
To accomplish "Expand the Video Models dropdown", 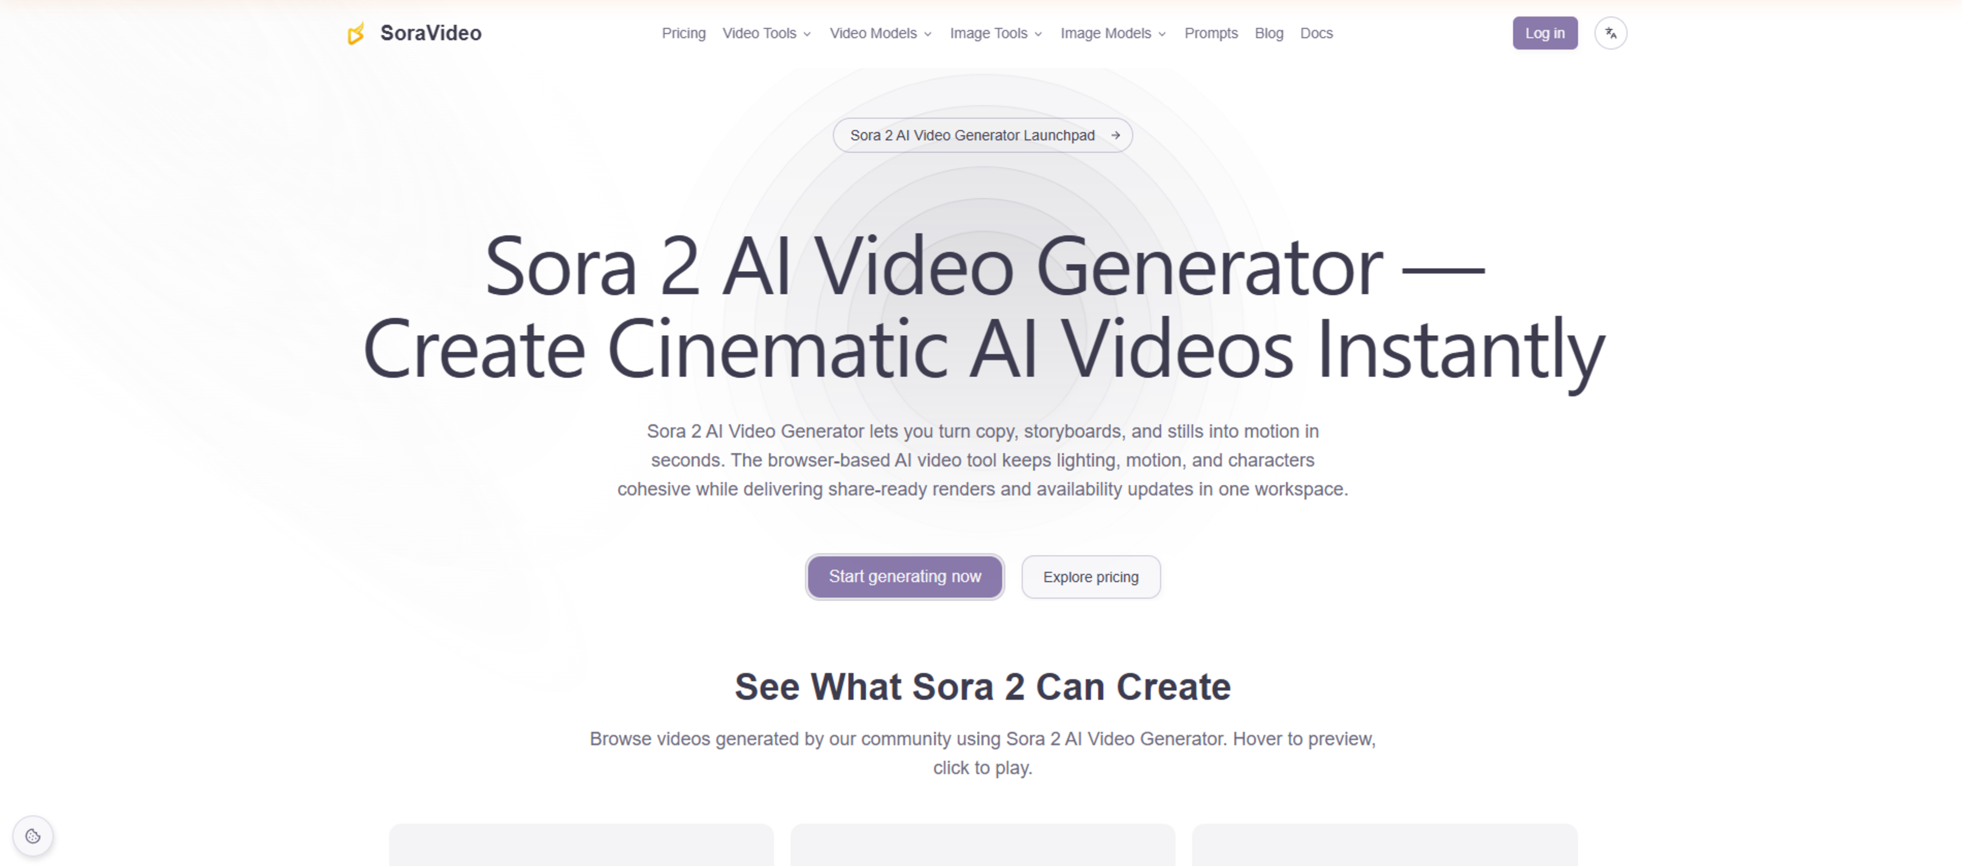I will tap(880, 34).
